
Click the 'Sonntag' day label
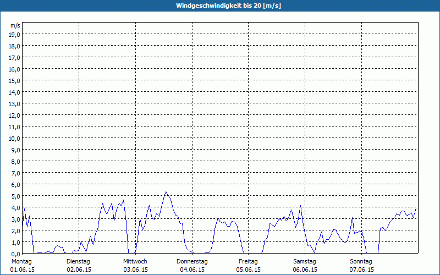(x=361, y=262)
